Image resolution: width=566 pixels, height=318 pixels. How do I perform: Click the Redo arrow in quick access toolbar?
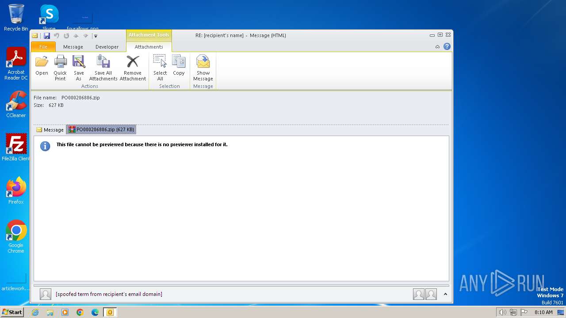pos(66,36)
